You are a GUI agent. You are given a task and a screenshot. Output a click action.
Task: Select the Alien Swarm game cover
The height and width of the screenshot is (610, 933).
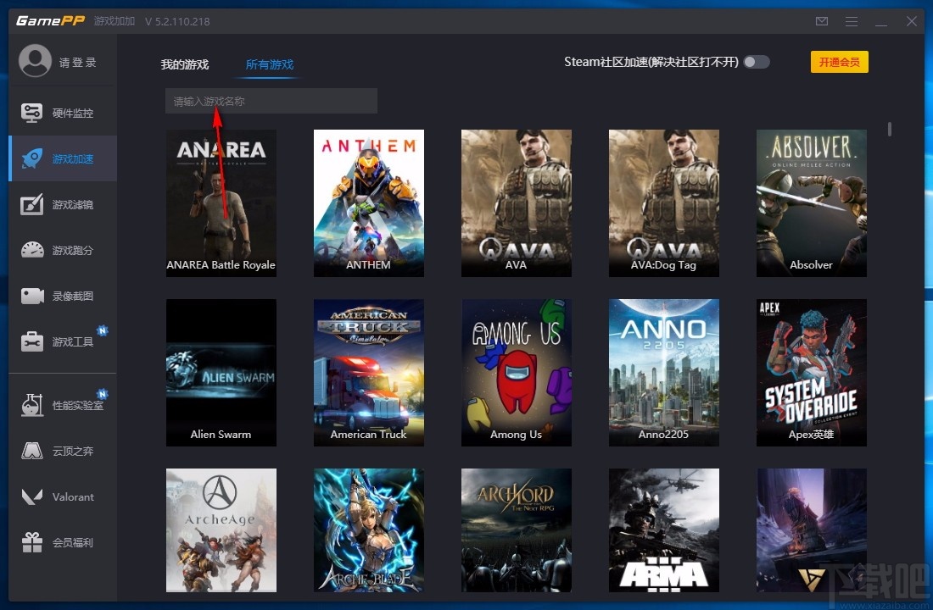click(x=221, y=372)
